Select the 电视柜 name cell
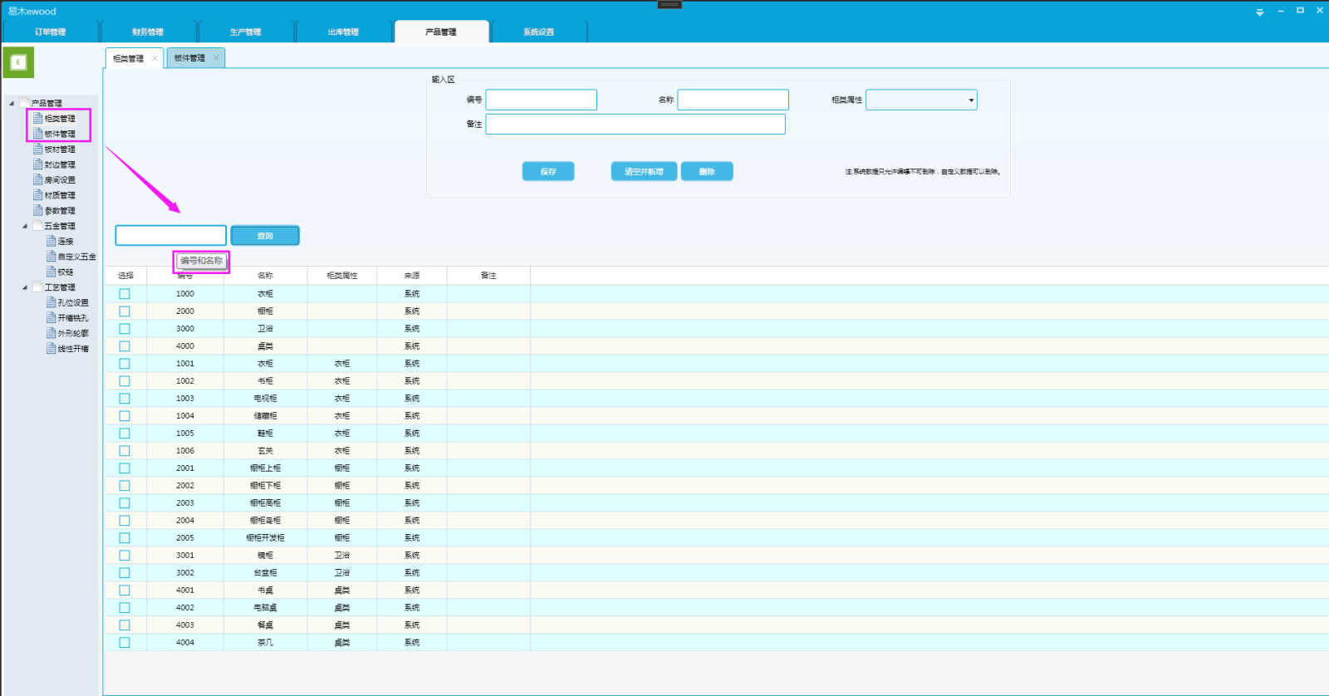Image resolution: width=1329 pixels, height=696 pixels. [265, 399]
